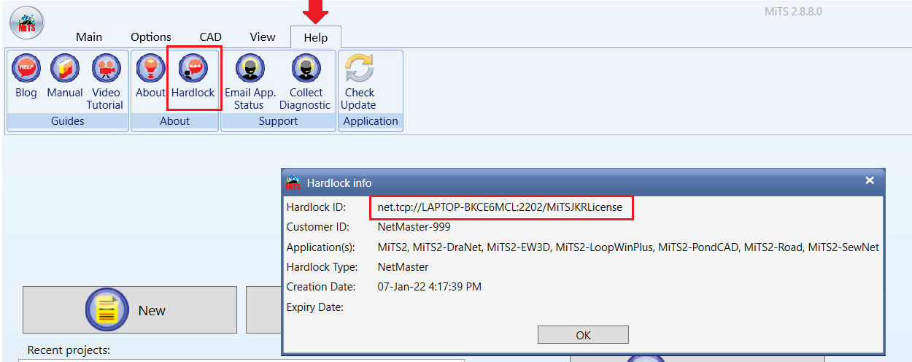Open Hardlock info from ribbon
Viewport: 912px width, 362px height.
193,77
